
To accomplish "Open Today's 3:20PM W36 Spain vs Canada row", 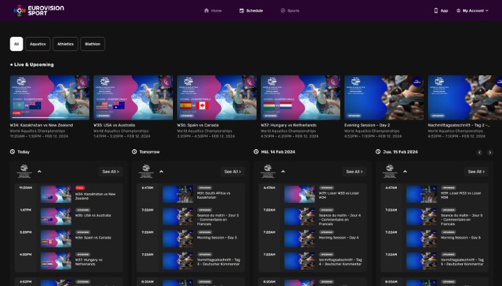I will [69, 239].
